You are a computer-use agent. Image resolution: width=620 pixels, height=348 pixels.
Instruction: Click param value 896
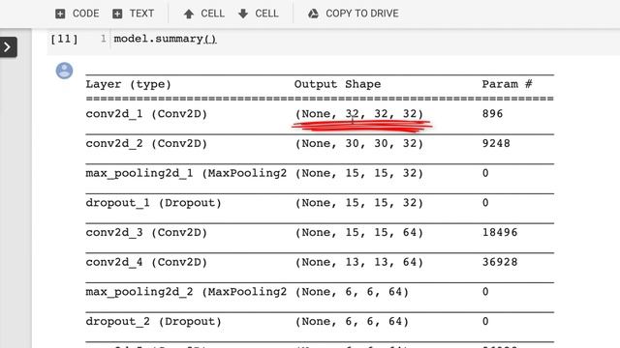tap(492, 114)
